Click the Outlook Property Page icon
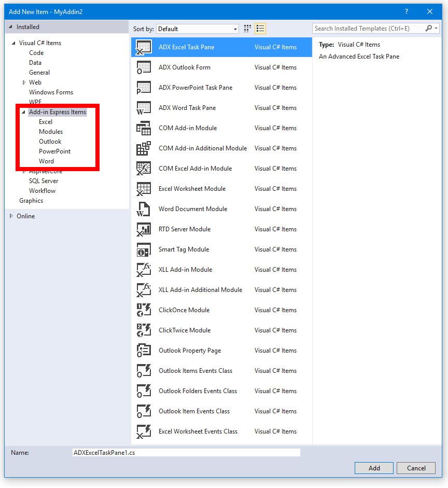Image resolution: width=448 pixels, height=488 pixels. click(144, 351)
